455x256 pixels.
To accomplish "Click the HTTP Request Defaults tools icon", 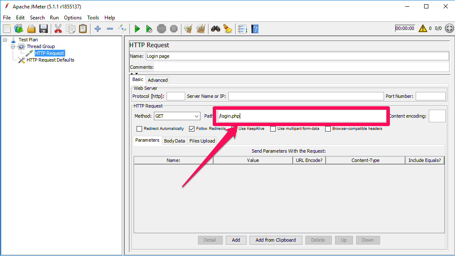I will pyautogui.click(x=22, y=60).
